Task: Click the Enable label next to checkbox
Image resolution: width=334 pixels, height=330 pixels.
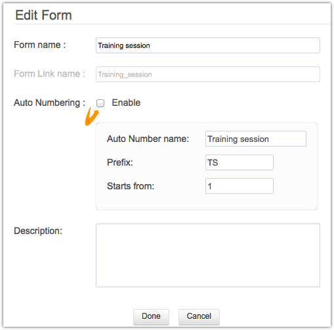Action: point(126,103)
